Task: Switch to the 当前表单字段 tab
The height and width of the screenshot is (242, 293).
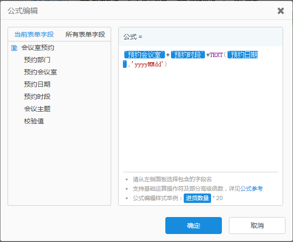Action: click(x=34, y=34)
